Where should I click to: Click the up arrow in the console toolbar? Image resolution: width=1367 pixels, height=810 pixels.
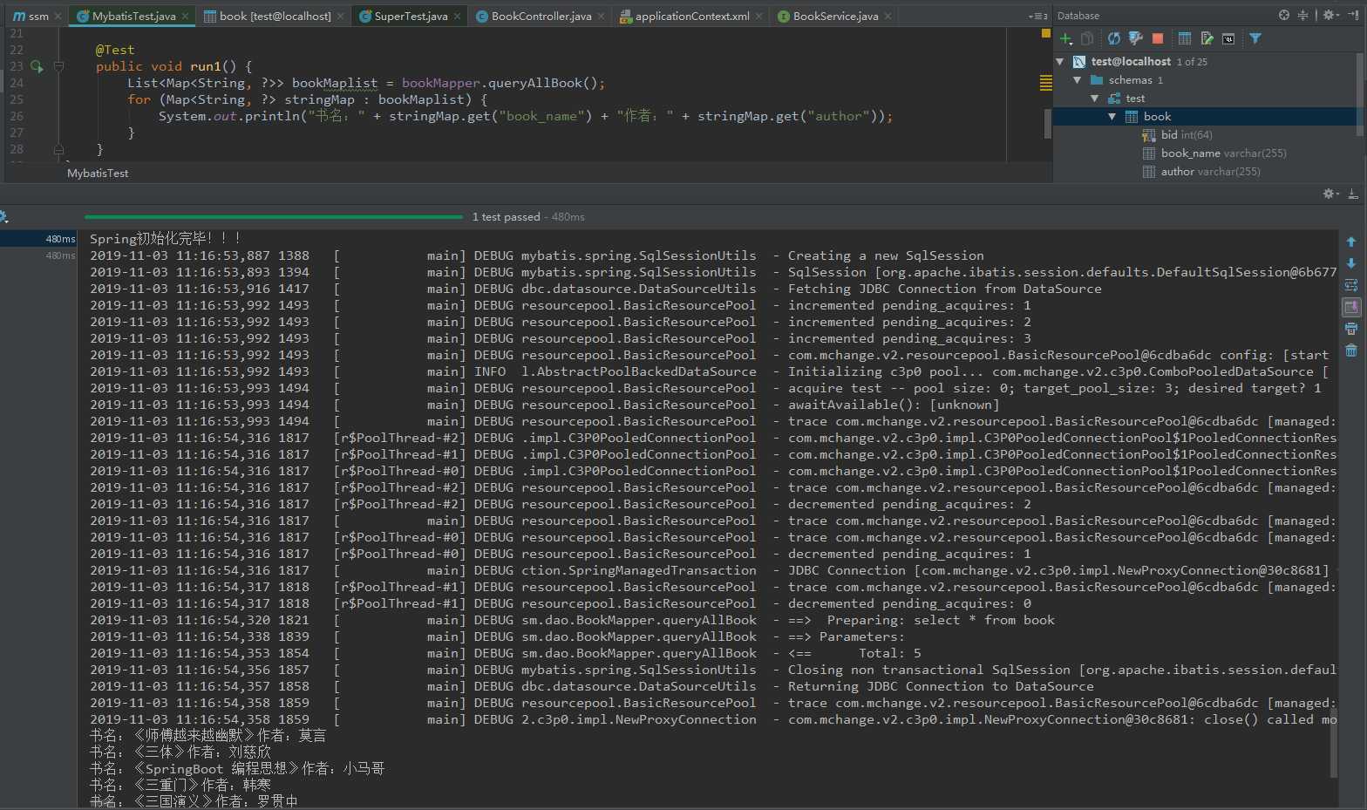point(1351,242)
